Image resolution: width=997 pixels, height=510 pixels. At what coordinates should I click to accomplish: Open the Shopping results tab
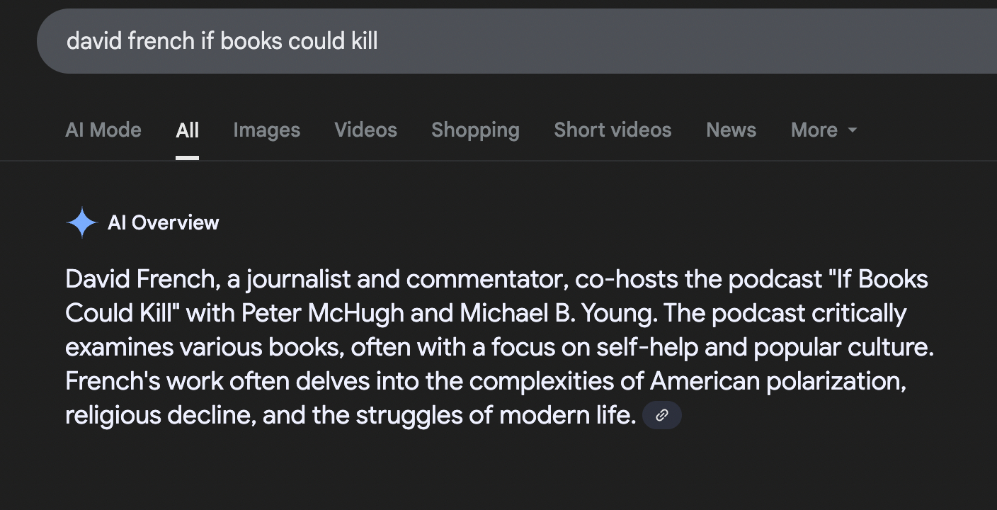[x=475, y=130]
